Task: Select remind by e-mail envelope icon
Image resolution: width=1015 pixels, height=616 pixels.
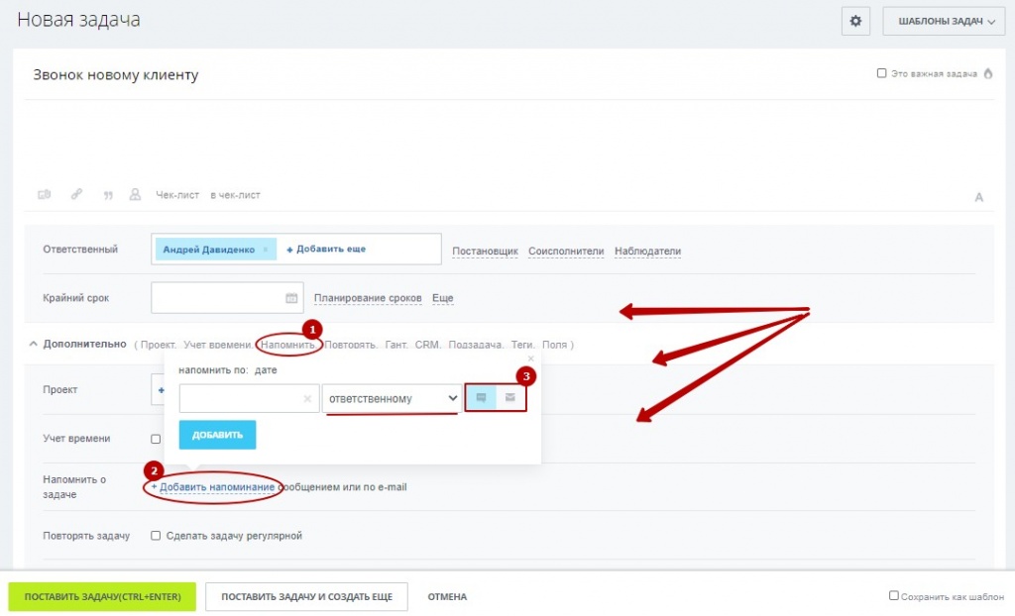Action: (x=510, y=397)
